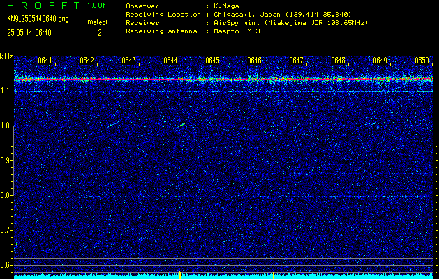Click time marker 0644
Image resolution: width=439 pixels, height=279 pixels.
[170, 61]
